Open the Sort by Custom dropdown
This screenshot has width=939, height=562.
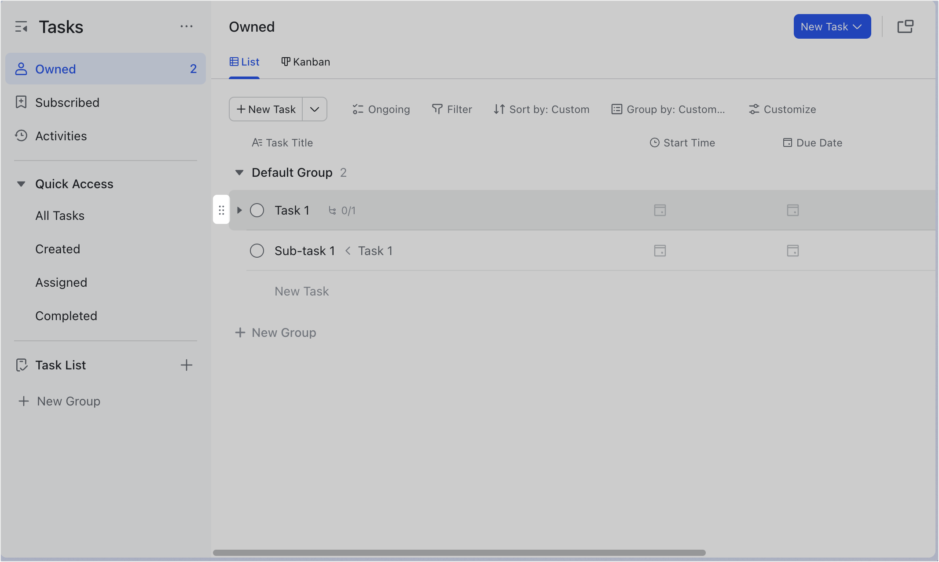tap(541, 109)
